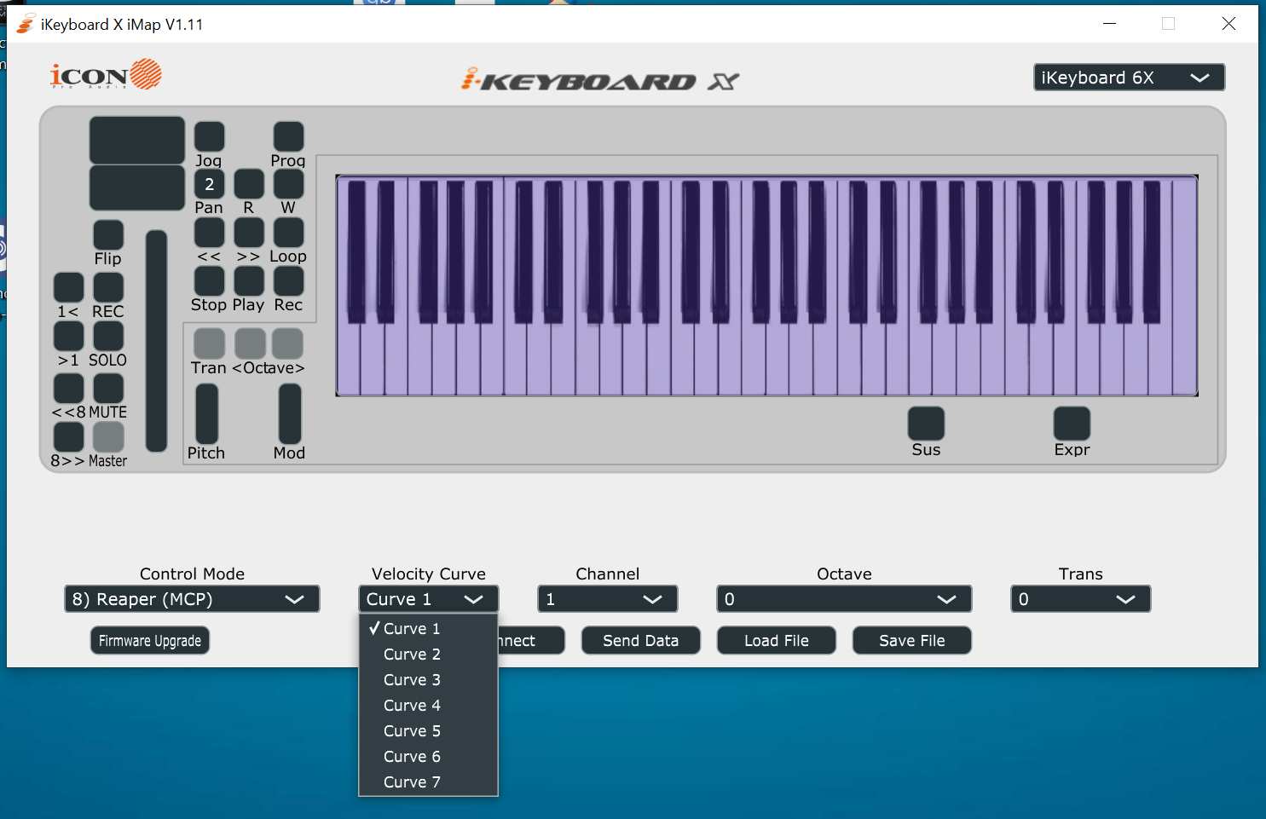Viewport: 1266px width, 819px height.
Task: Click the Expr pedal pad
Action: [x=1072, y=424]
